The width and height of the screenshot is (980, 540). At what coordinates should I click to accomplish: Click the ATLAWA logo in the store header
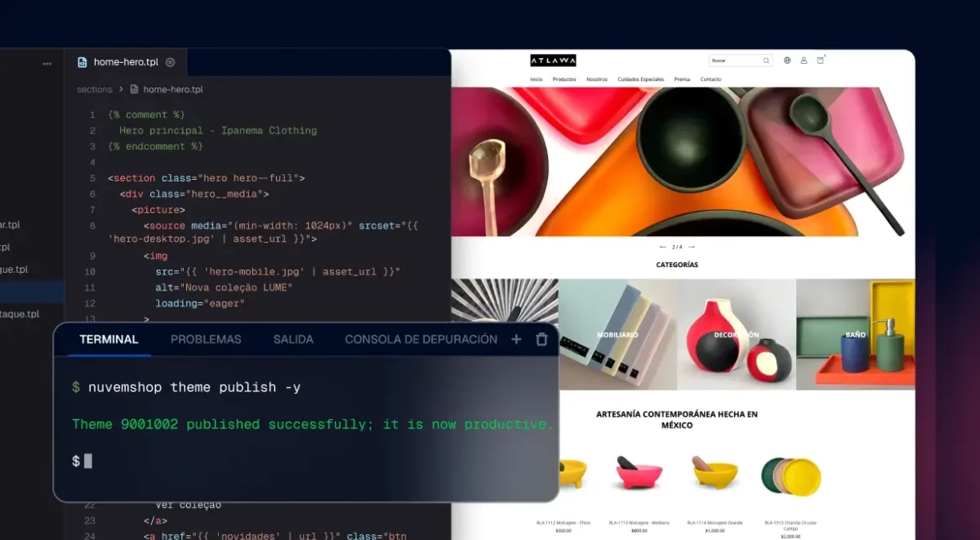tap(553, 60)
